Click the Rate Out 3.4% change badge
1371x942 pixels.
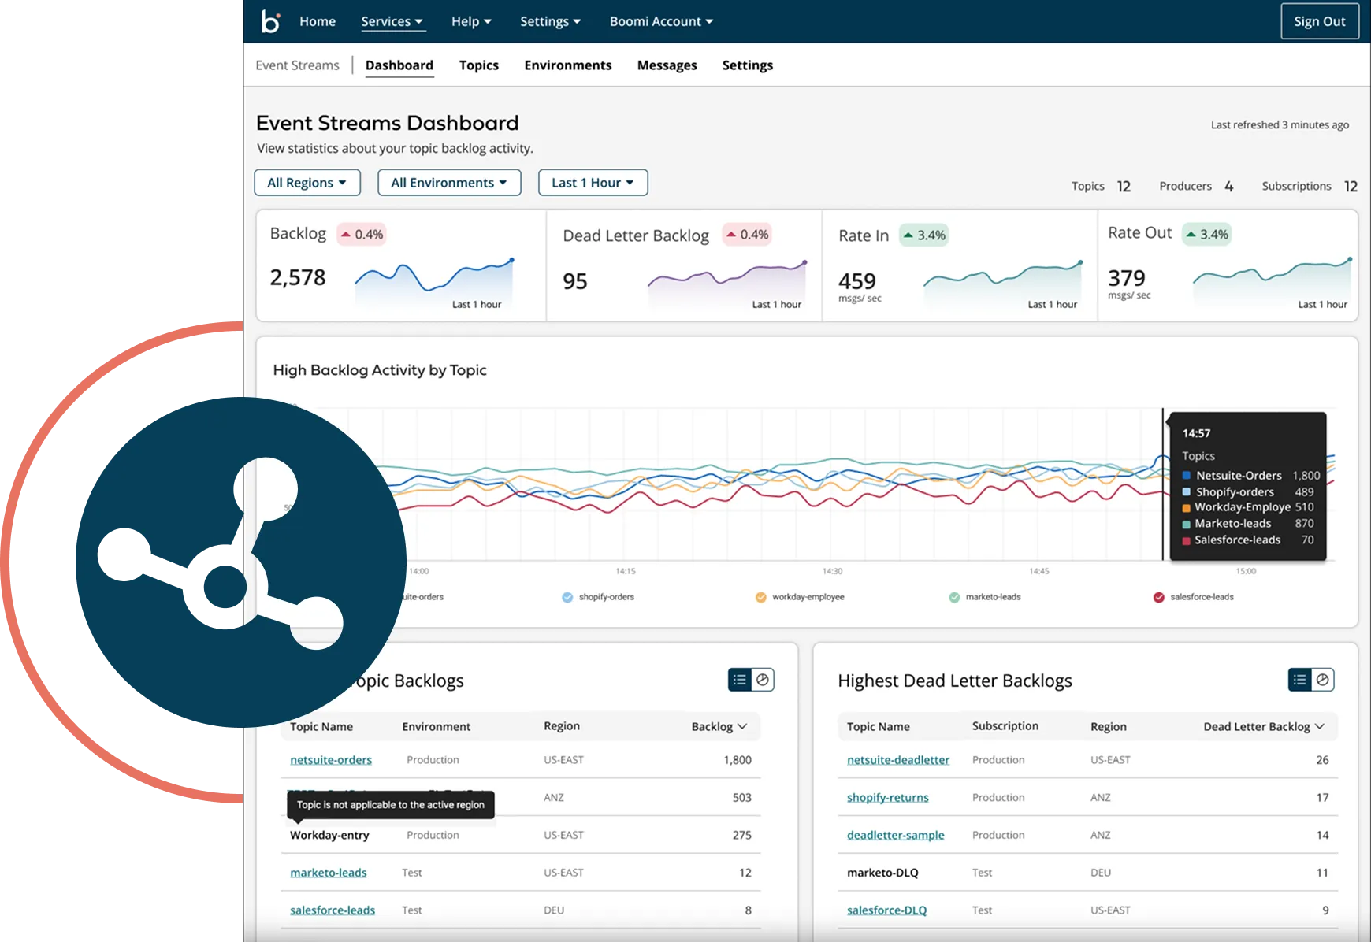(x=1207, y=235)
